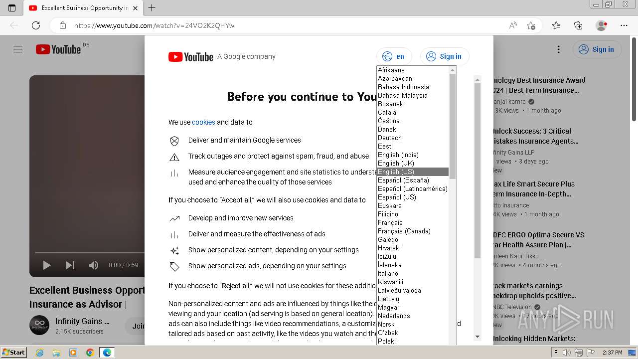The width and height of the screenshot is (638, 359).
Task: Choose Dansk in language list
Action: 413,129
